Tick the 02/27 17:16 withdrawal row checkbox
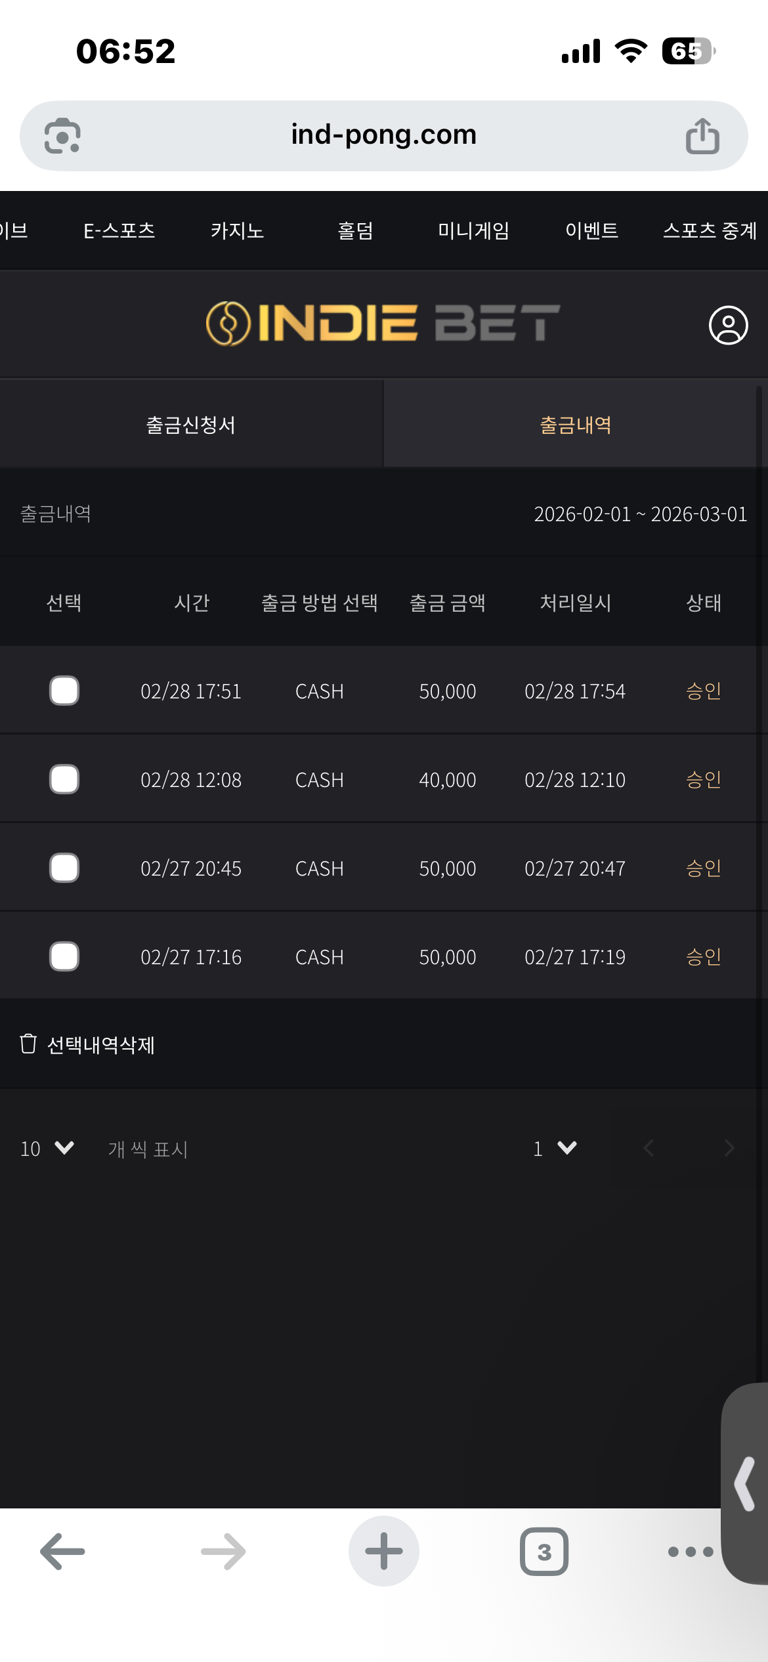This screenshot has width=768, height=1662. pos(64,956)
